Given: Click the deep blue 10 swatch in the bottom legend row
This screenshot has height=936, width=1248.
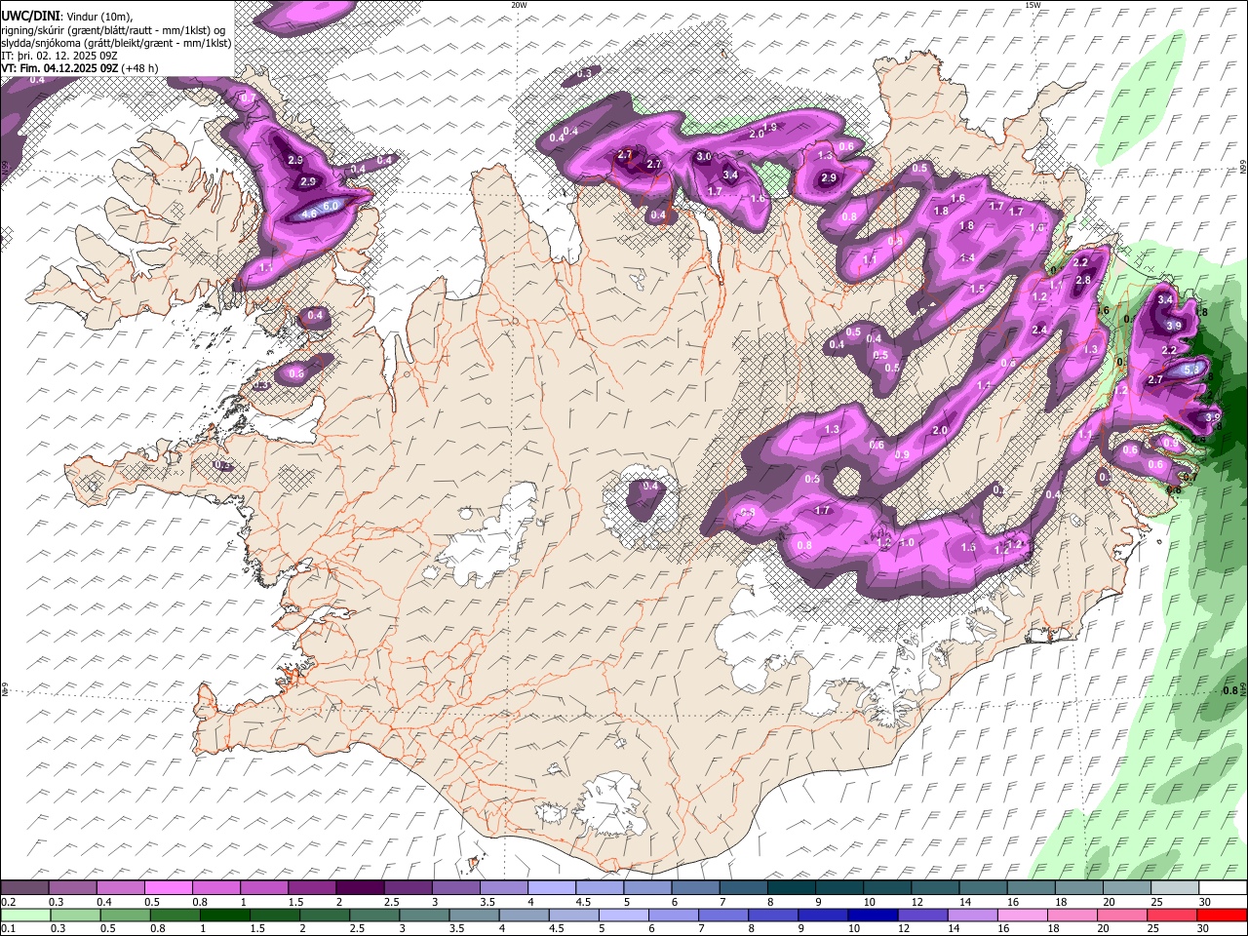Looking at the screenshot, I should pyautogui.click(x=872, y=915).
